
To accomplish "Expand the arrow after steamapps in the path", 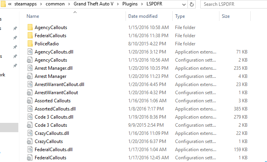I will pos(41,4).
